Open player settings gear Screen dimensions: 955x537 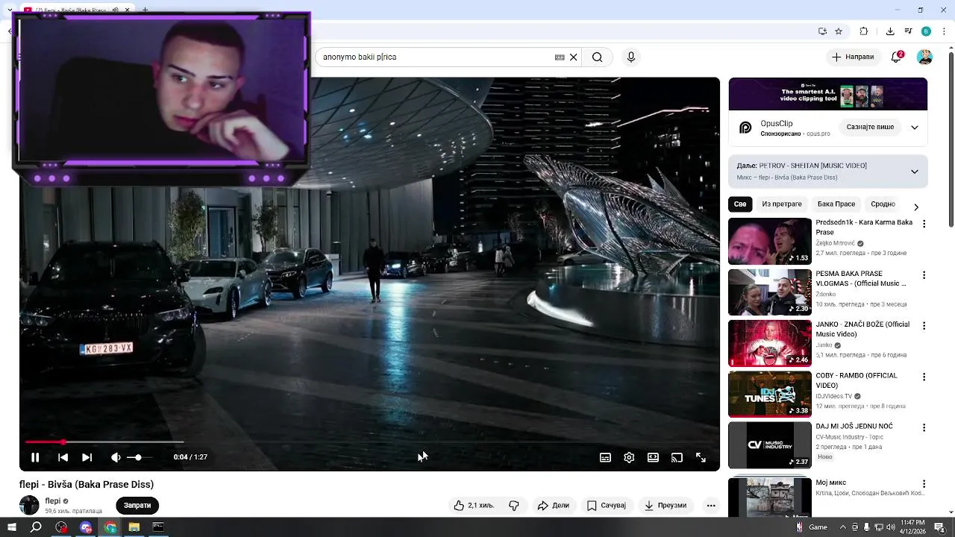tap(629, 457)
